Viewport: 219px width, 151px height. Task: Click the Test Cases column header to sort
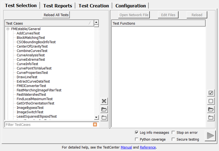click(47, 24)
